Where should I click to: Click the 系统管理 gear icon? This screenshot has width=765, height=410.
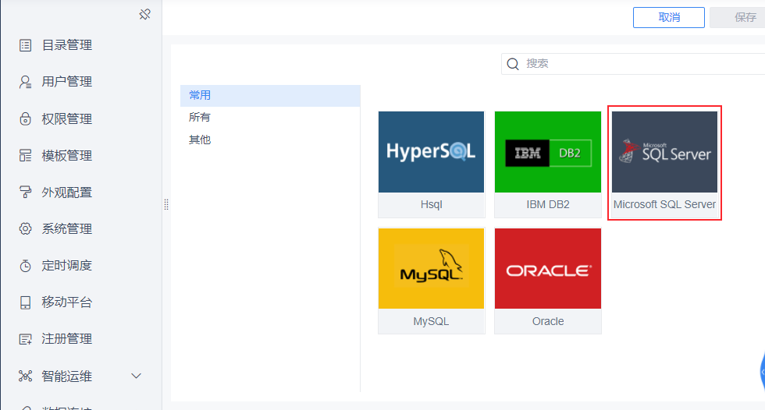[25, 229]
